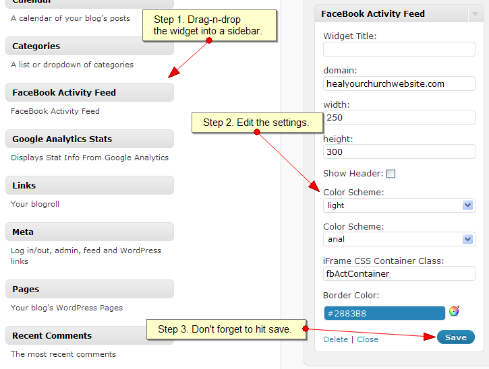
Task: Select the Pages widget bar
Action: [x=90, y=289]
